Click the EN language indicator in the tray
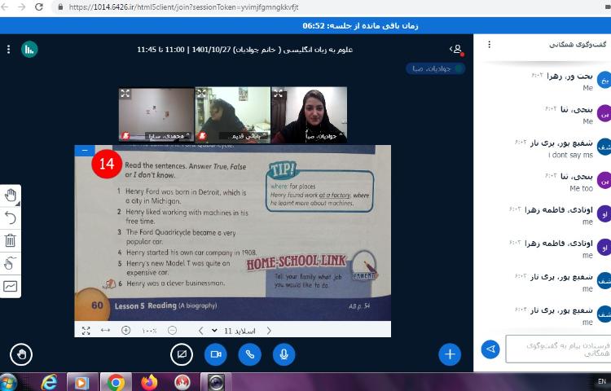The width and height of the screenshot is (611, 391). tap(602, 381)
